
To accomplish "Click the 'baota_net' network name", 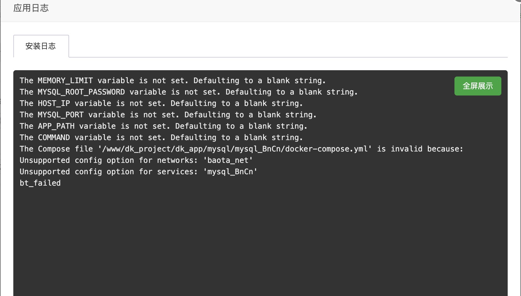I will coord(228,160).
